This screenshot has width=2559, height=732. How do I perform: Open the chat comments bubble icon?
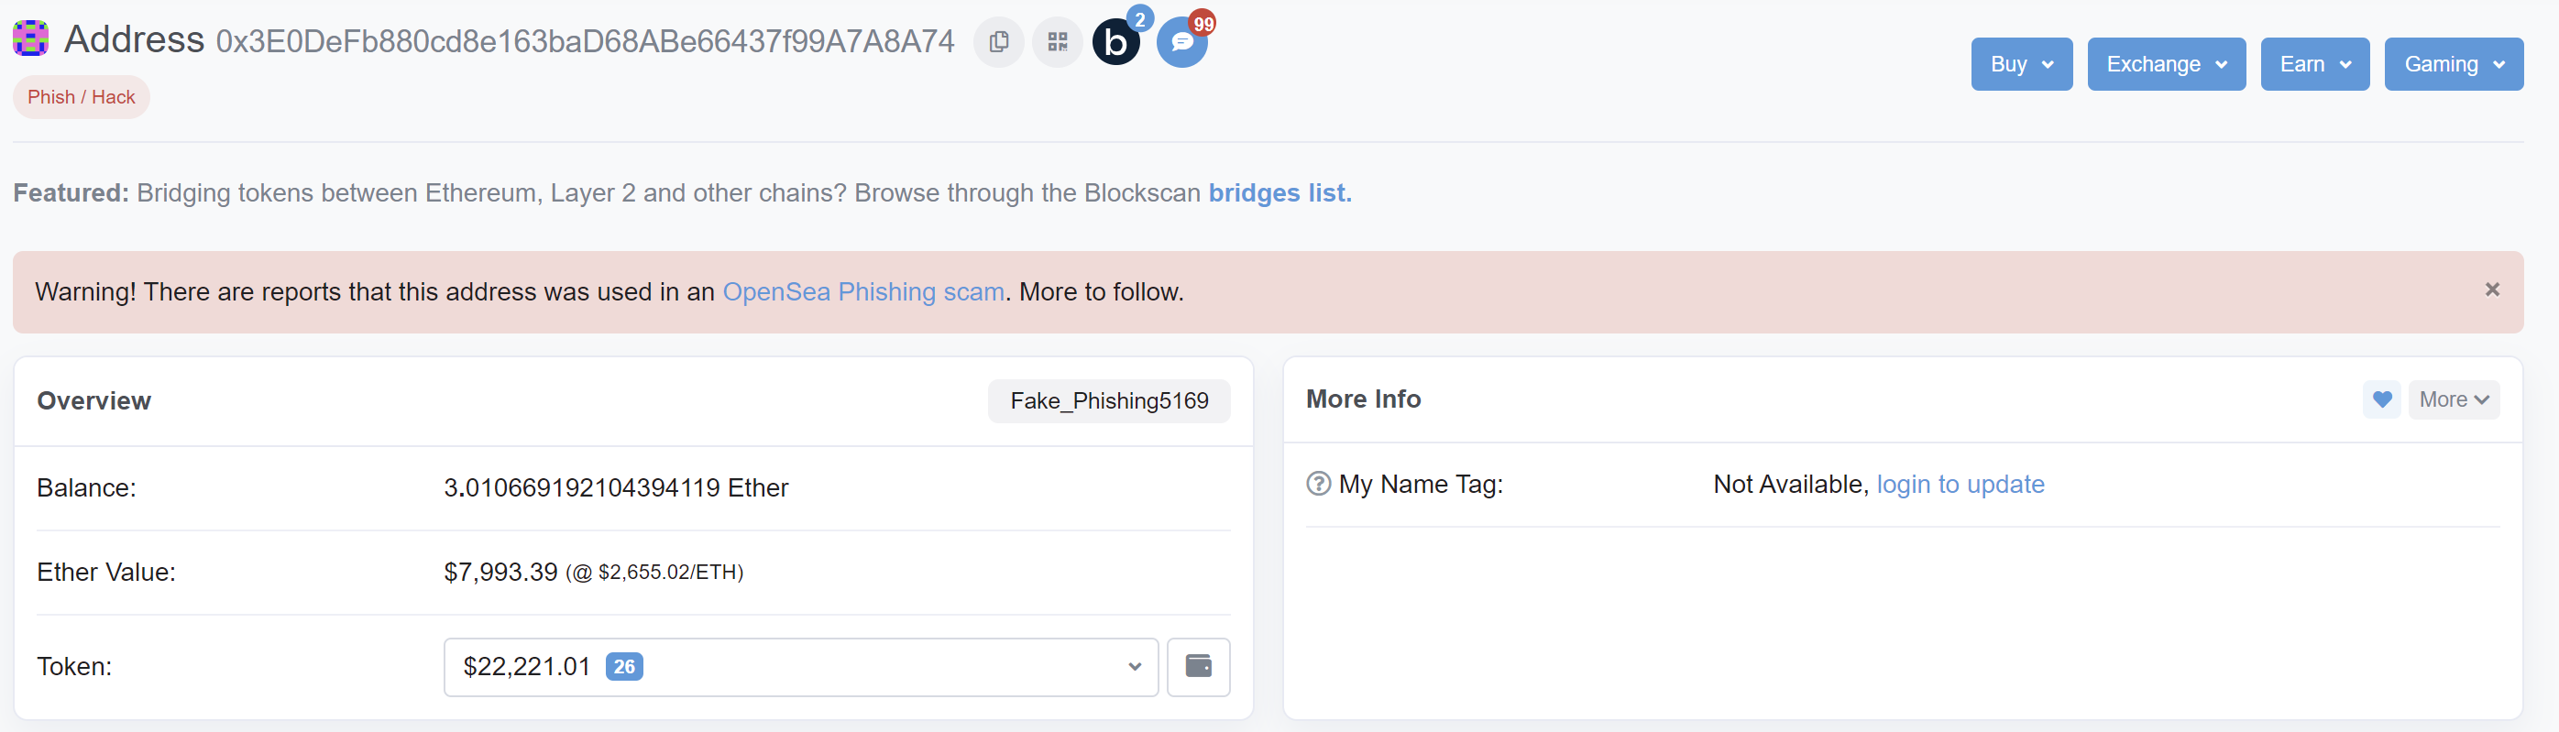pyautogui.click(x=1182, y=42)
